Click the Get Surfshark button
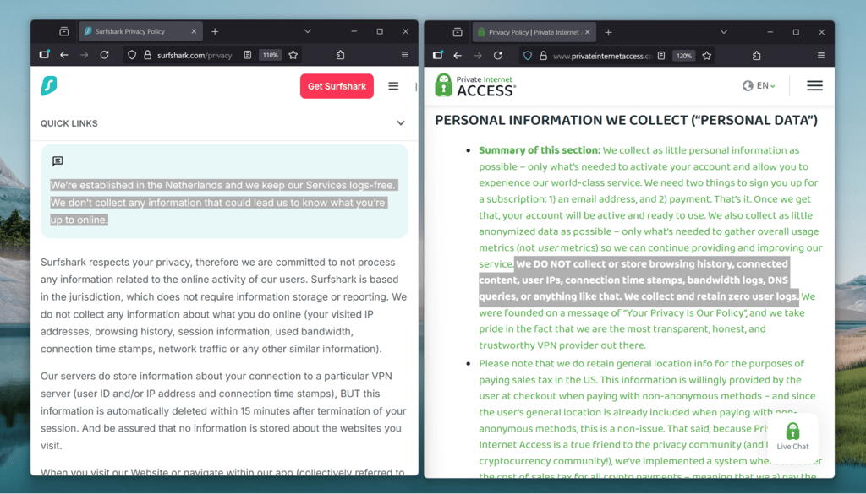 (x=337, y=86)
